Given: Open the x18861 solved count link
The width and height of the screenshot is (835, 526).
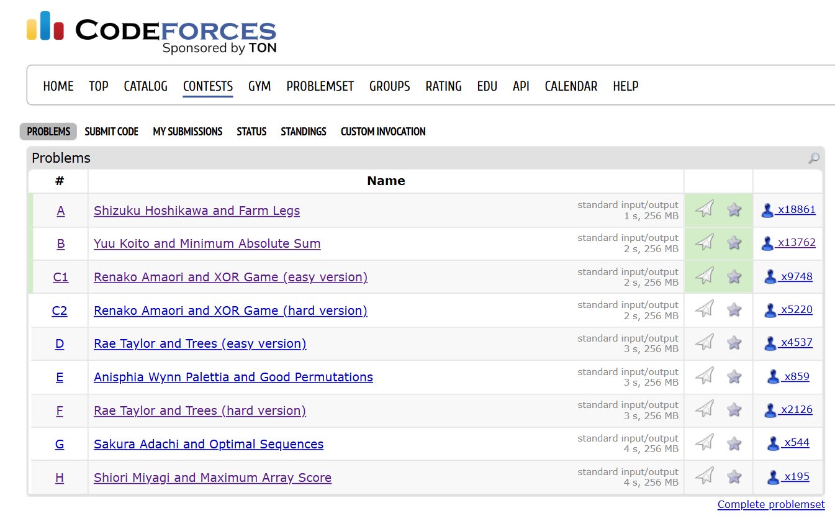Looking at the screenshot, I should [x=796, y=210].
